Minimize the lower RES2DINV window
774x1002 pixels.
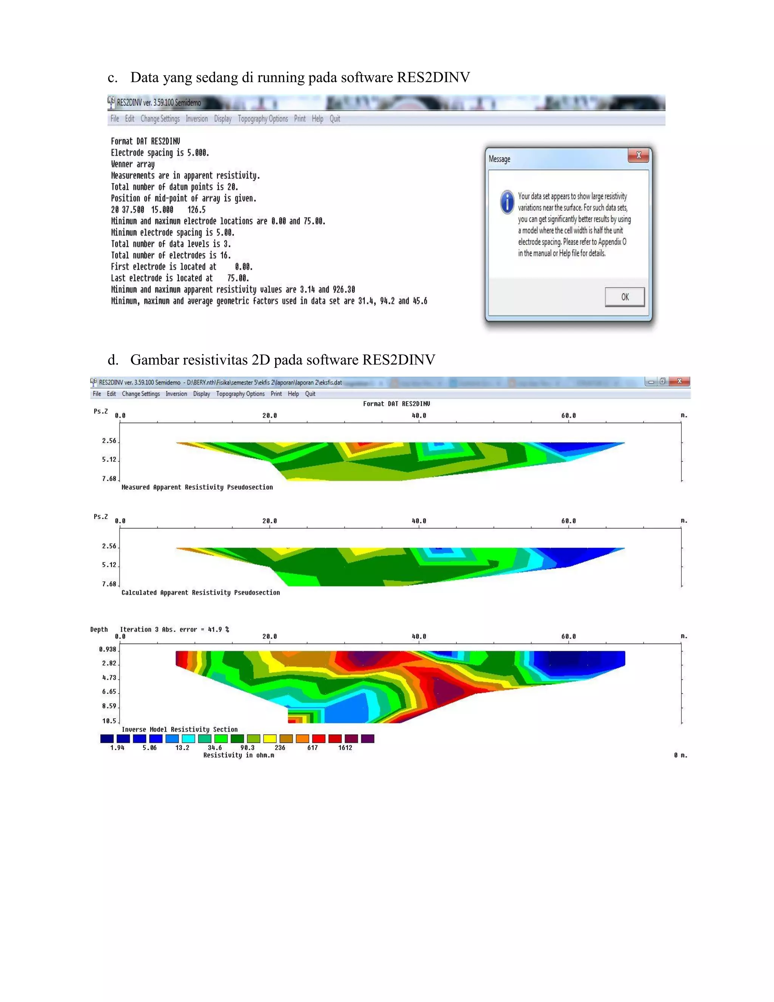(651, 381)
